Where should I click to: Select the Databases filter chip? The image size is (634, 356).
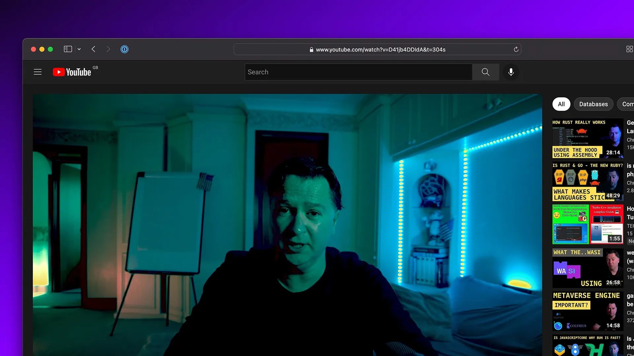[593, 104]
